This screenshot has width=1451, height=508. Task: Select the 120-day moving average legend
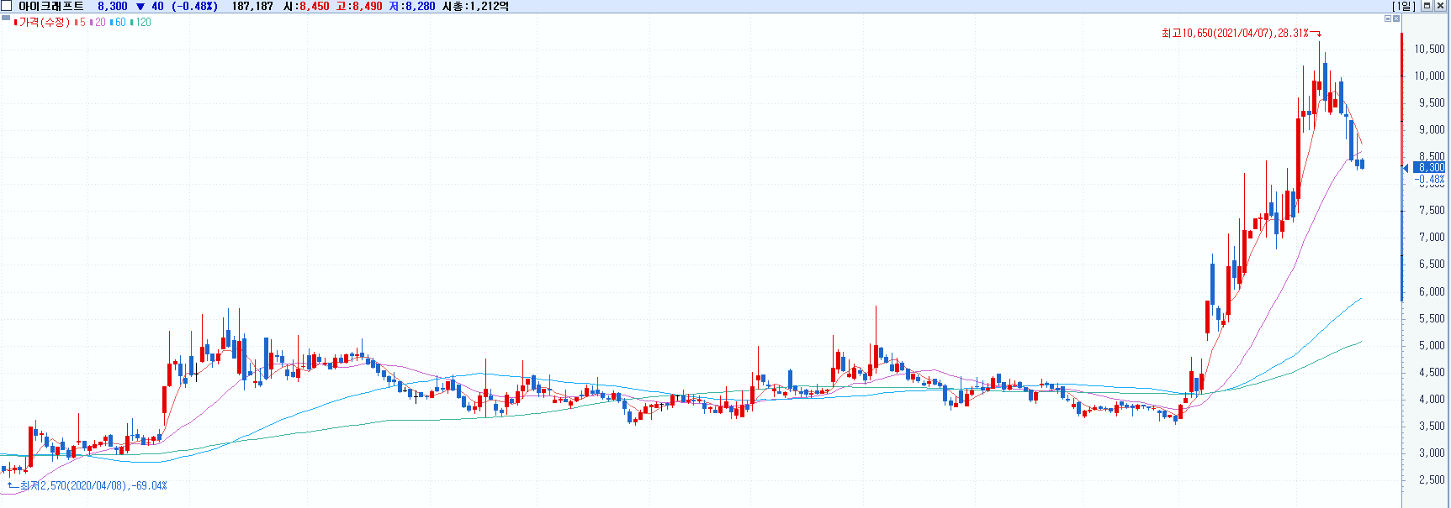point(141,23)
